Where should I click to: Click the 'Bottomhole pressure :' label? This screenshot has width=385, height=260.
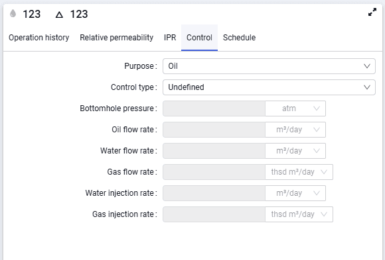click(118, 108)
